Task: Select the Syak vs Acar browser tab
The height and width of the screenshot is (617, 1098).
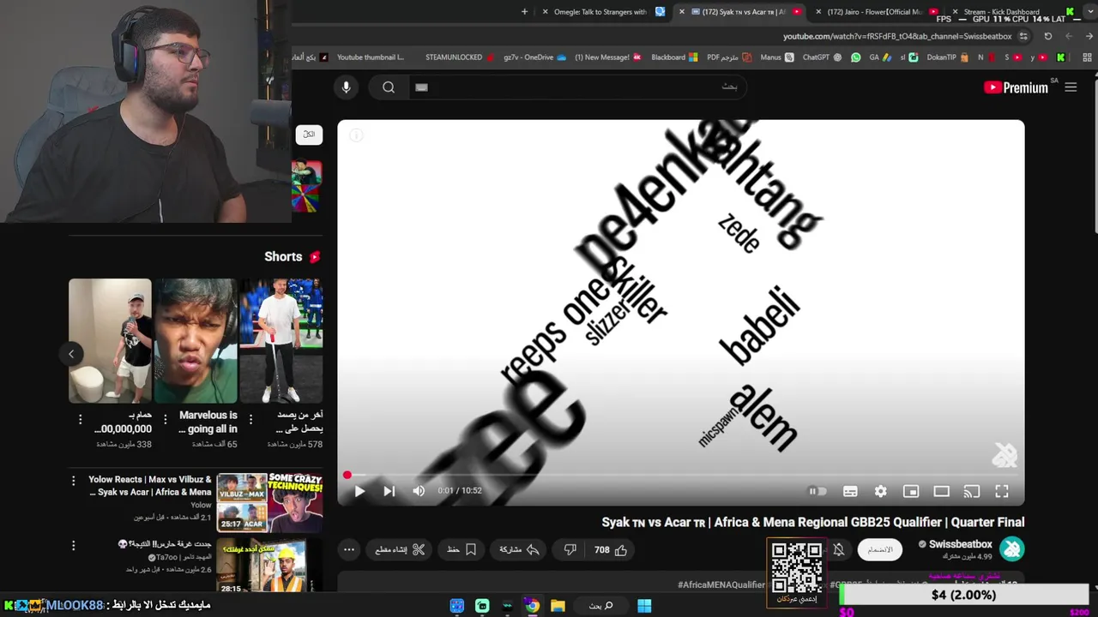Action: [x=744, y=12]
